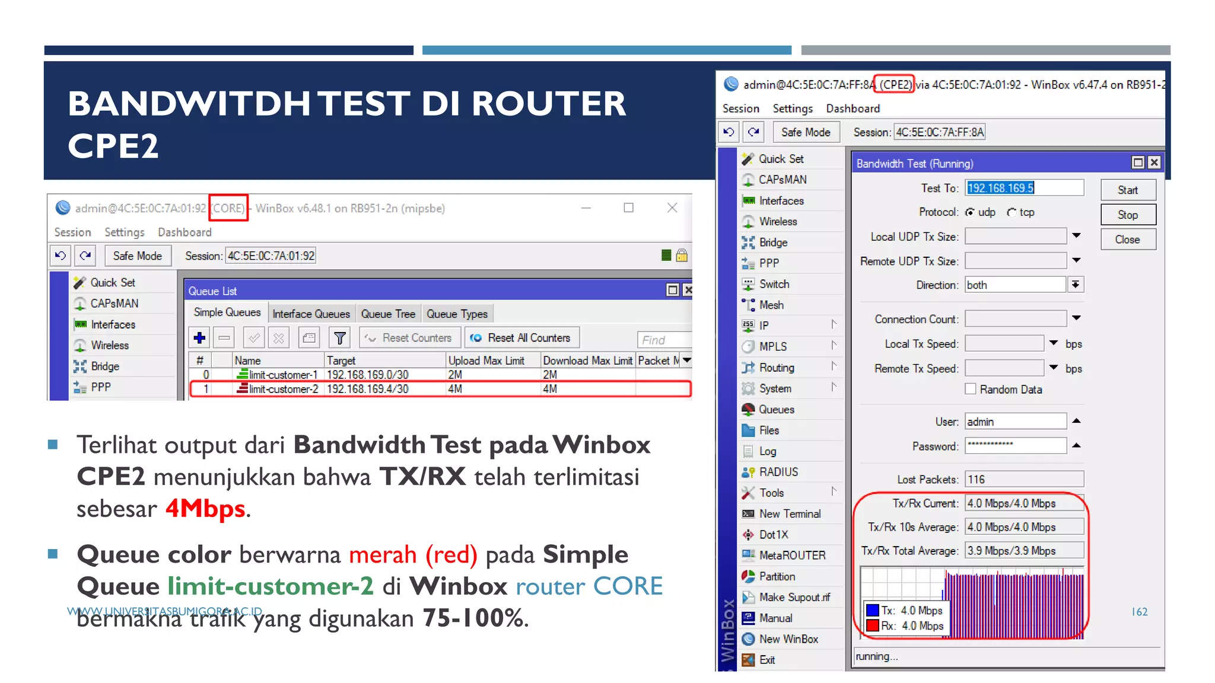
Task: Click the filter funnel icon in Queue List
Action: coord(340,338)
